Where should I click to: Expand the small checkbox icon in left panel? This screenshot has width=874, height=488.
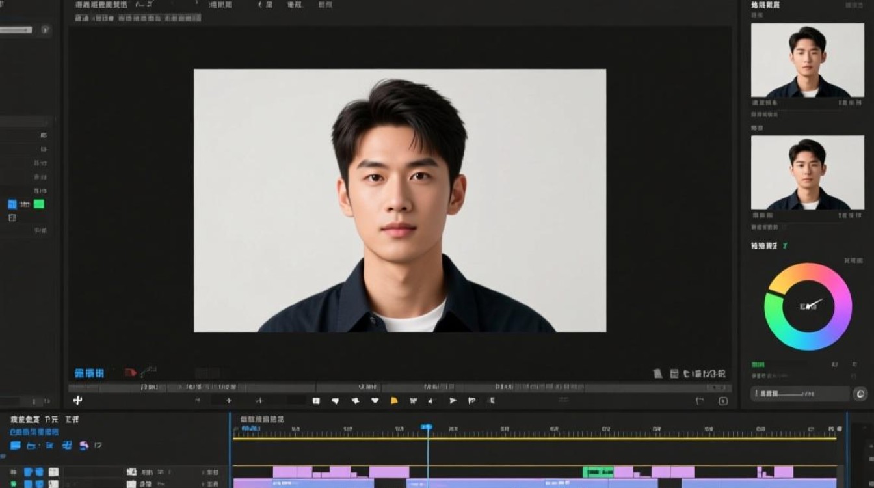12,218
